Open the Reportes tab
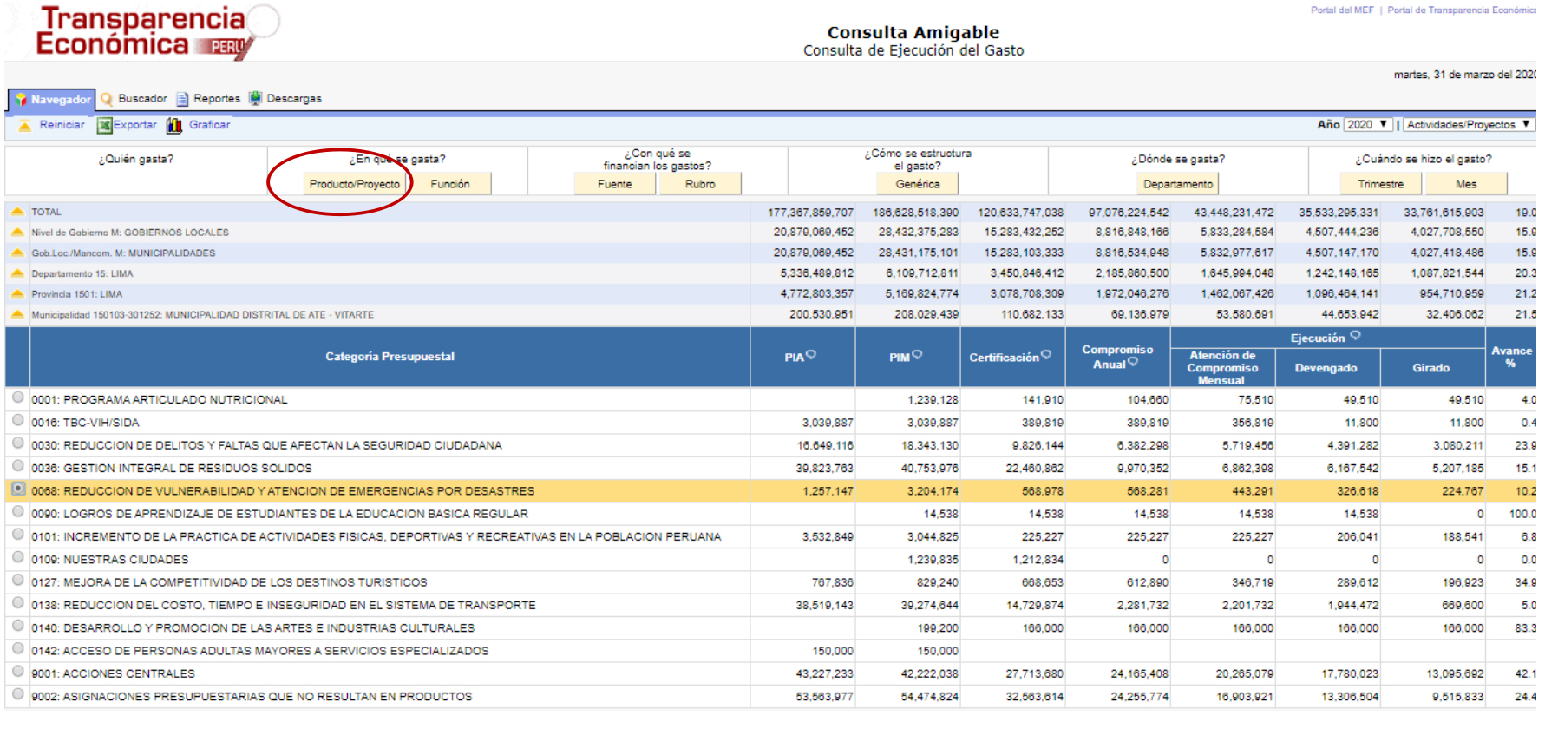 [216, 99]
